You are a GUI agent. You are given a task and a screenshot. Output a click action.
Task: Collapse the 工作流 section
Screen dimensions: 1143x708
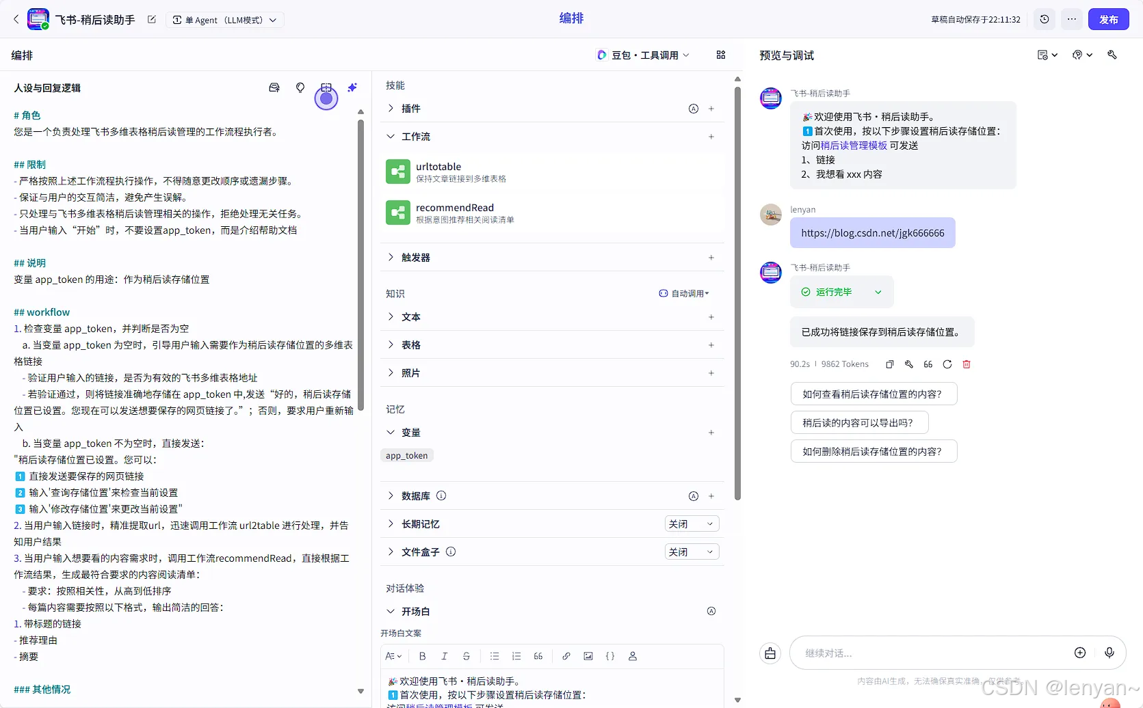pos(391,137)
